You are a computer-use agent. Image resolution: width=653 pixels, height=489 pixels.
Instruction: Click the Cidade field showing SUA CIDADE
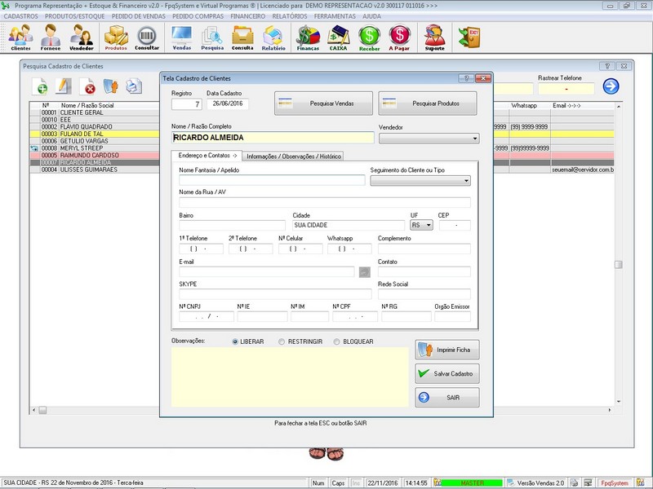(x=349, y=226)
